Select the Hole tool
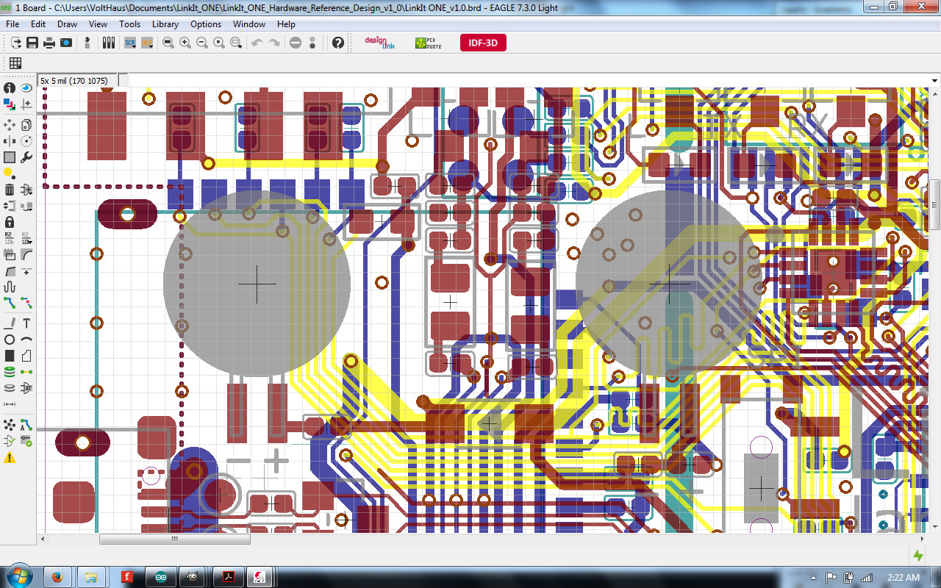 click(x=10, y=388)
